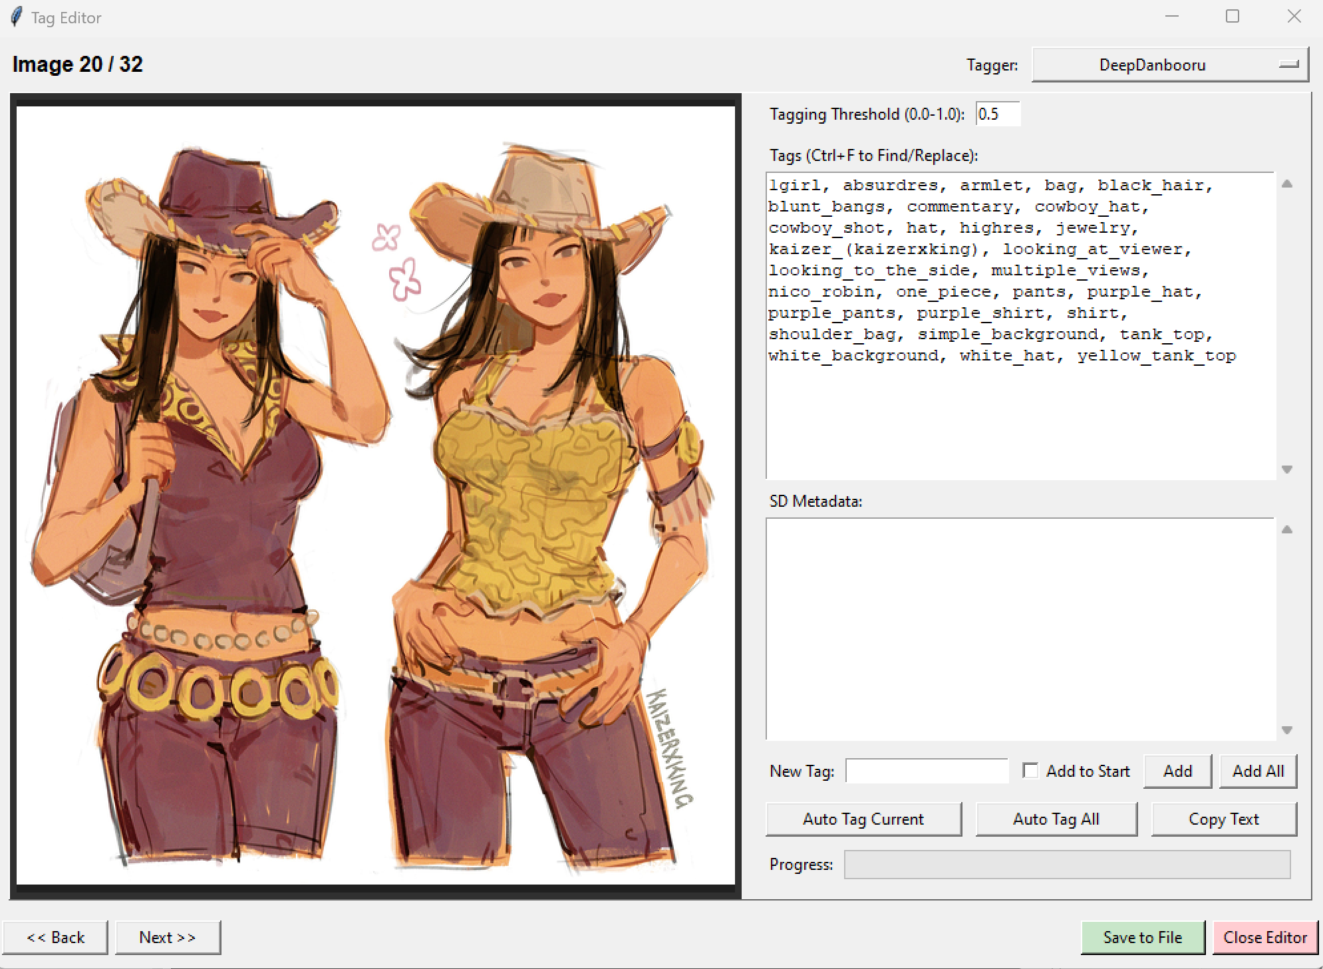
Task: Click the image preview thumbnail
Action: tap(375, 495)
